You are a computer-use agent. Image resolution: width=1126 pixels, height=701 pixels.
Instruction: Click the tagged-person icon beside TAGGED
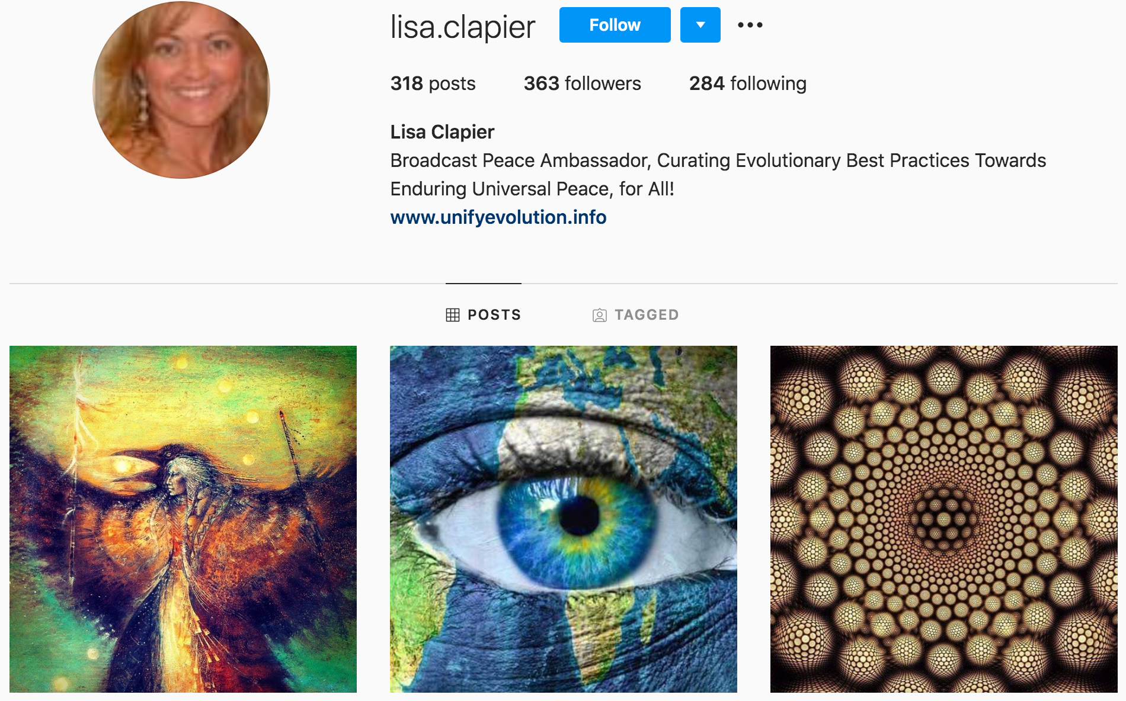pos(599,315)
